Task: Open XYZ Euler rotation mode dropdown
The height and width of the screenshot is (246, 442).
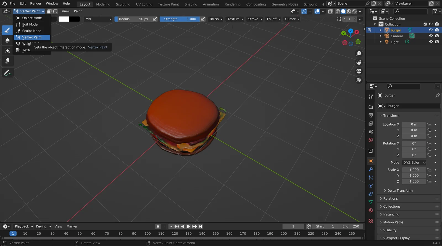Action: click(414, 163)
